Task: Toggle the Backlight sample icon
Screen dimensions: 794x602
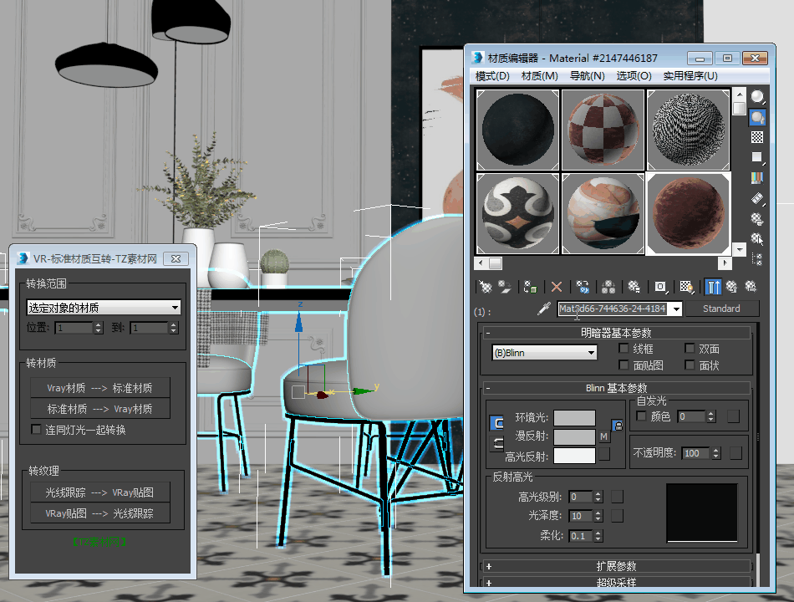Action: (757, 117)
